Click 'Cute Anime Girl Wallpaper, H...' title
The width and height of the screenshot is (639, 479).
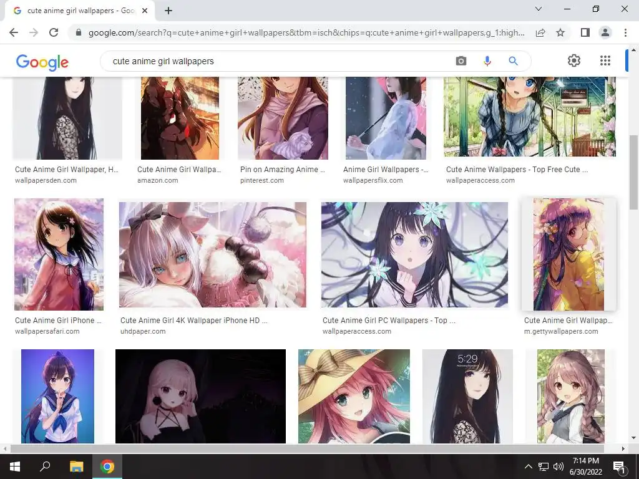[67, 170]
